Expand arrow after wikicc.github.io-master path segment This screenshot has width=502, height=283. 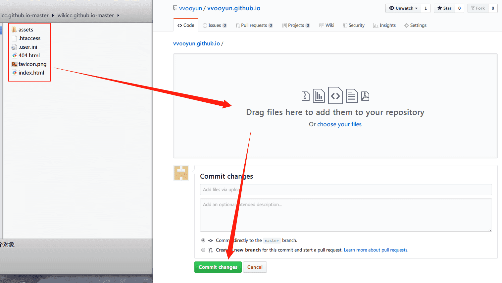118,16
